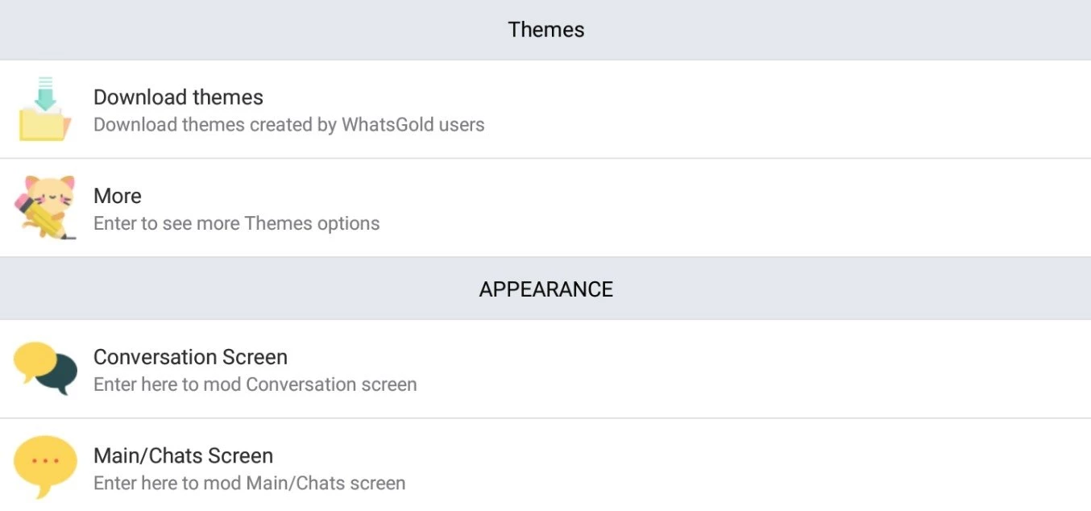Click the cat holding pencil icon
The height and width of the screenshot is (511, 1091).
coord(45,207)
